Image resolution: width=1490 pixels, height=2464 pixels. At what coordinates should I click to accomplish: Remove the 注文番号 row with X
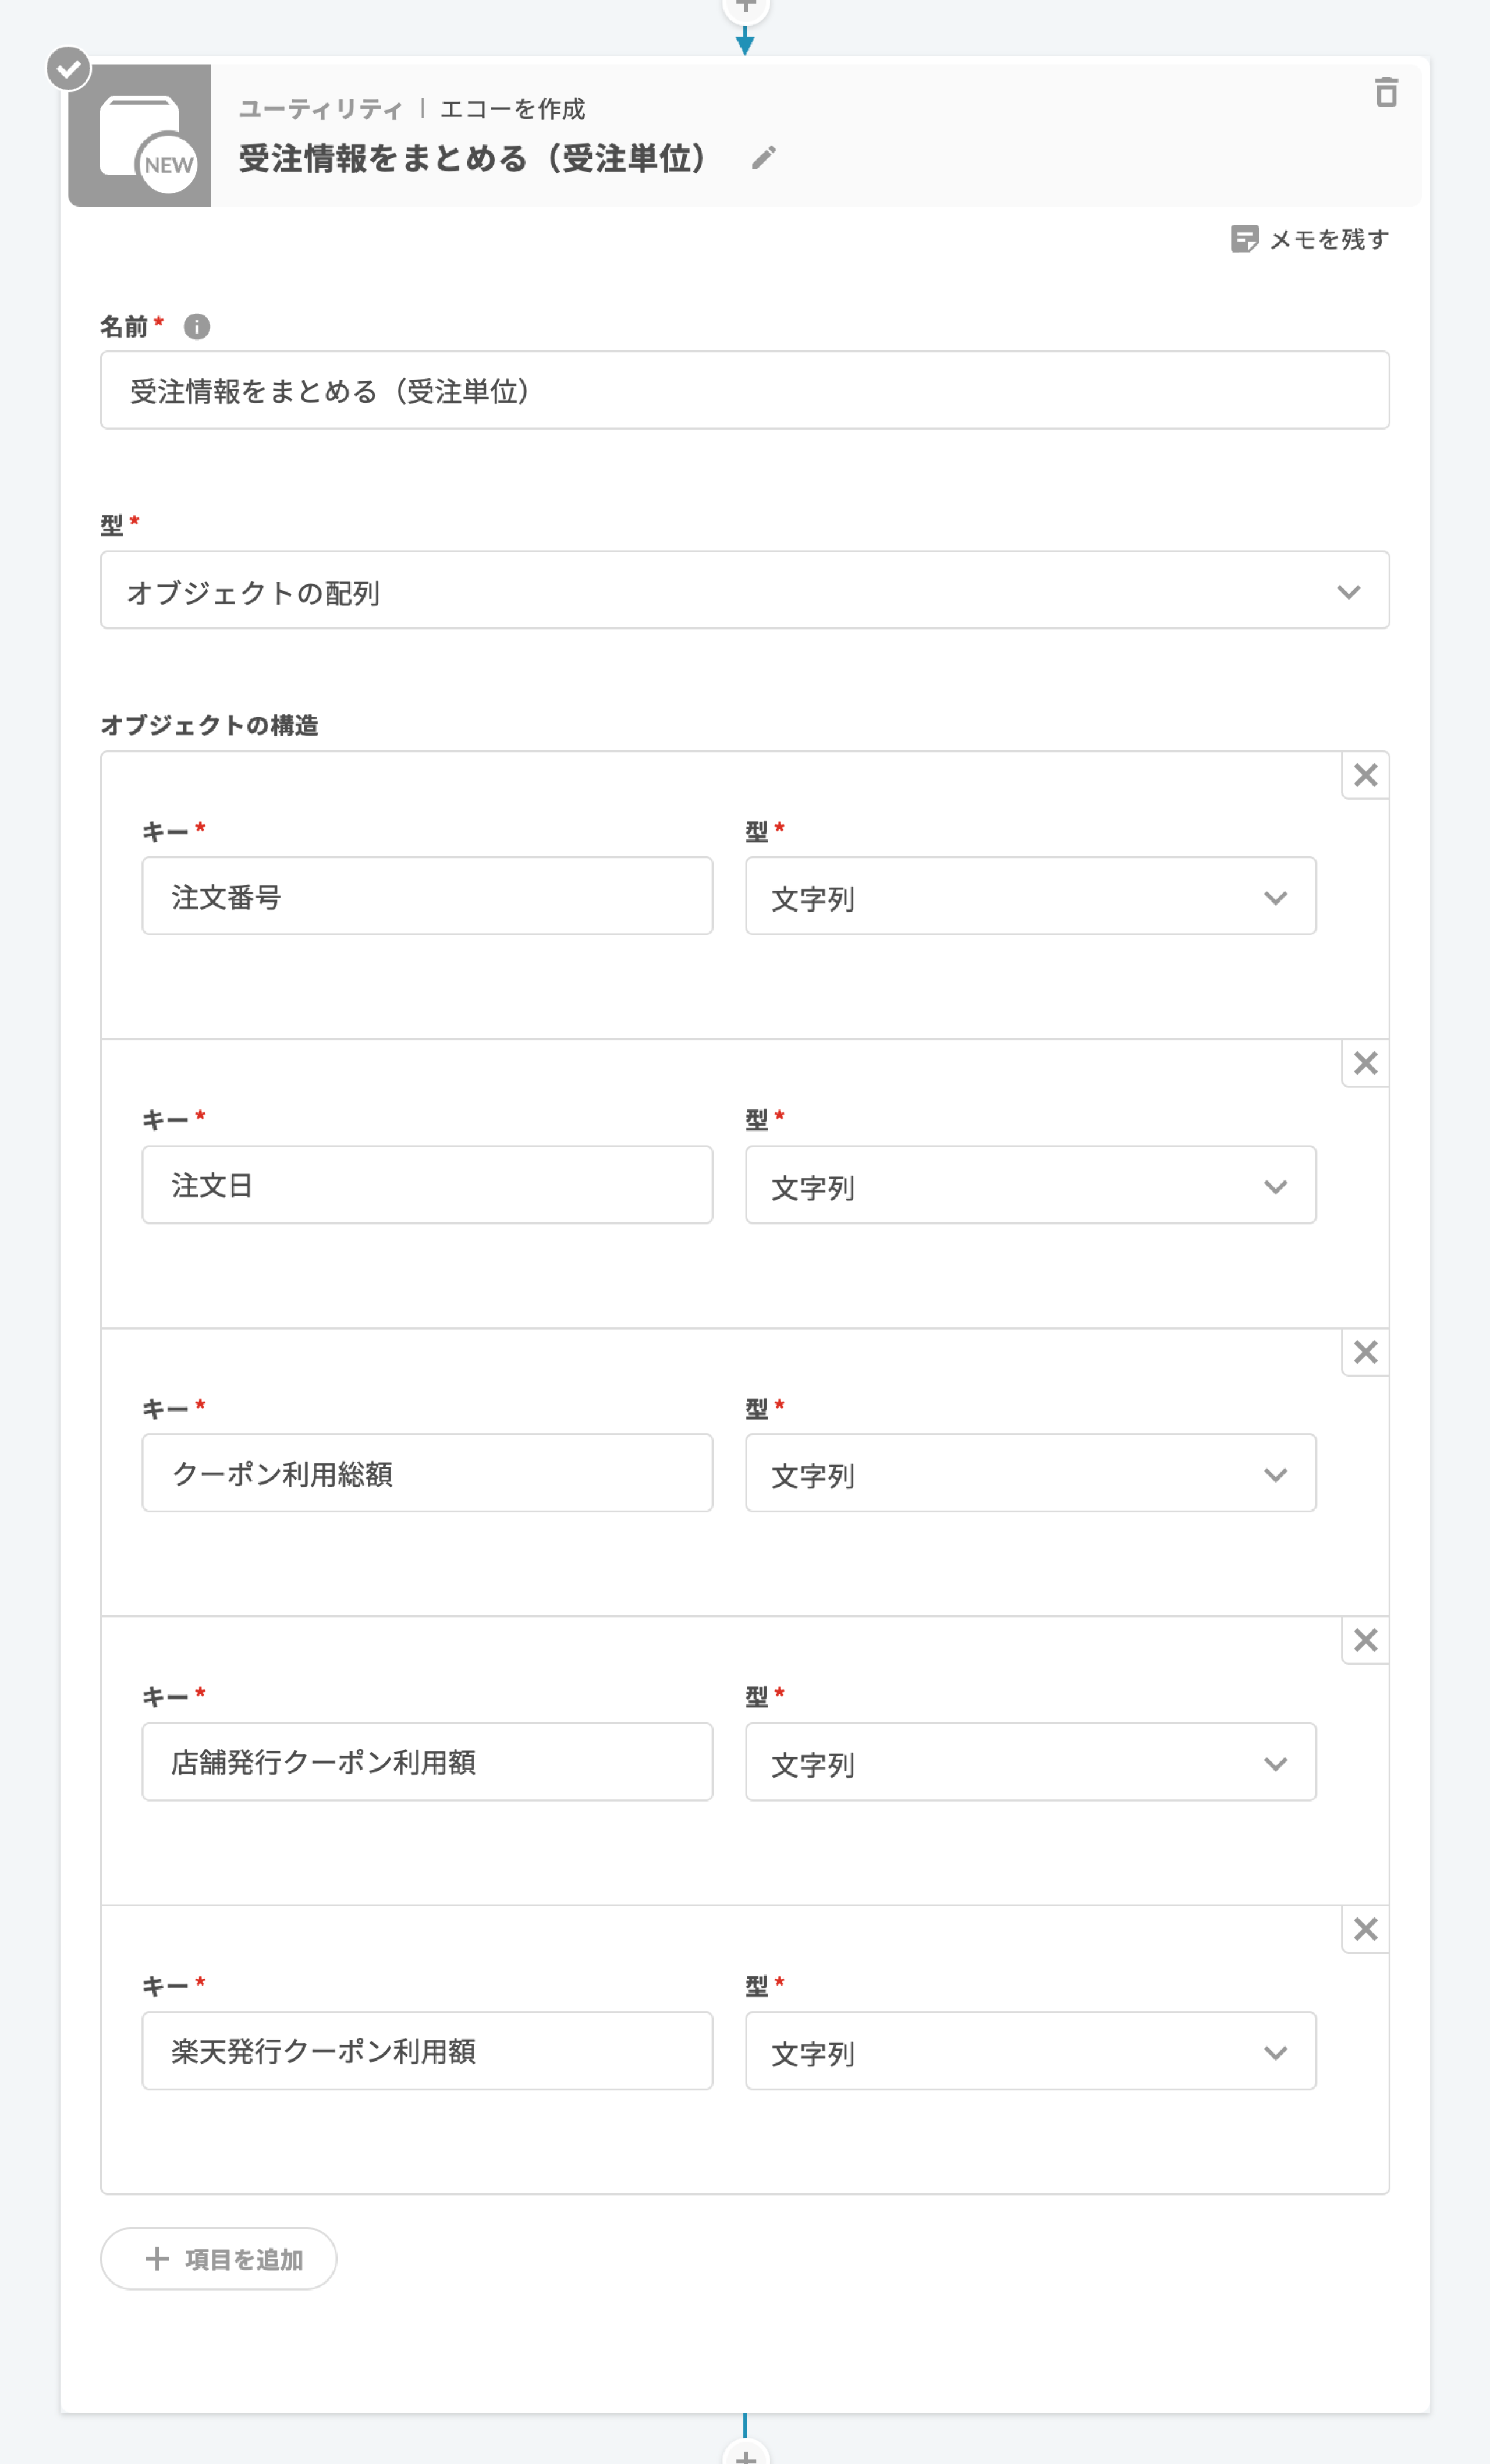pos(1365,775)
